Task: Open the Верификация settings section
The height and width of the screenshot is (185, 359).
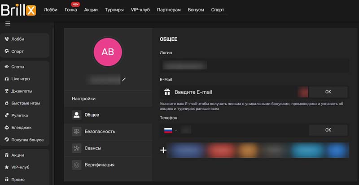Action: (99, 164)
